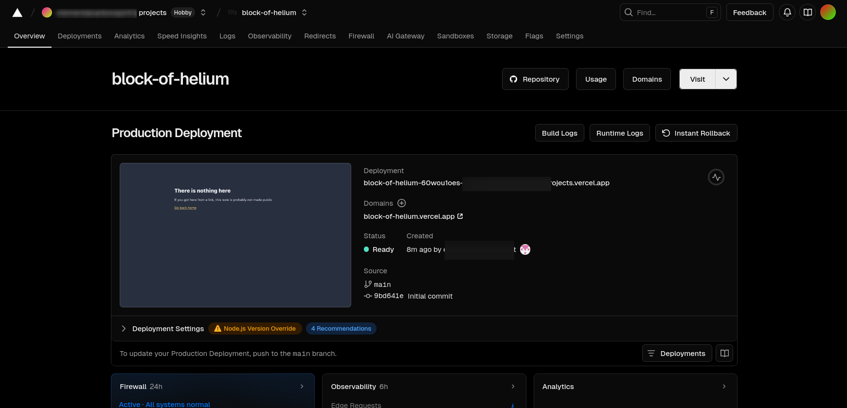Viewport: 847px width, 408px height.
Task: Open the Speed Insights tab
Action: click(x=182, y=36)
